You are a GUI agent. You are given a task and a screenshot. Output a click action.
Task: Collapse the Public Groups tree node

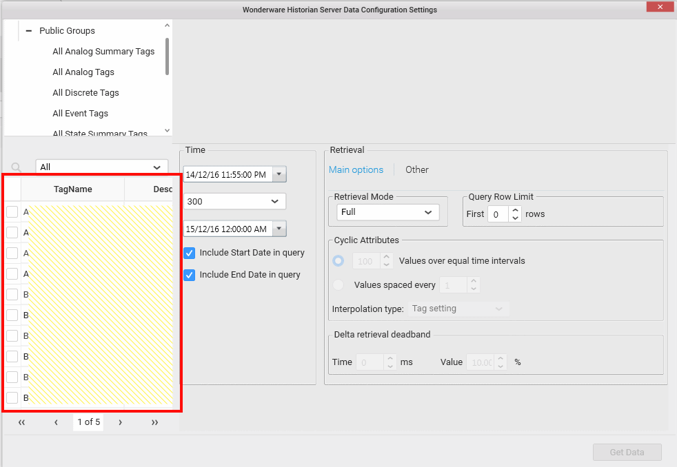[29, 30]
